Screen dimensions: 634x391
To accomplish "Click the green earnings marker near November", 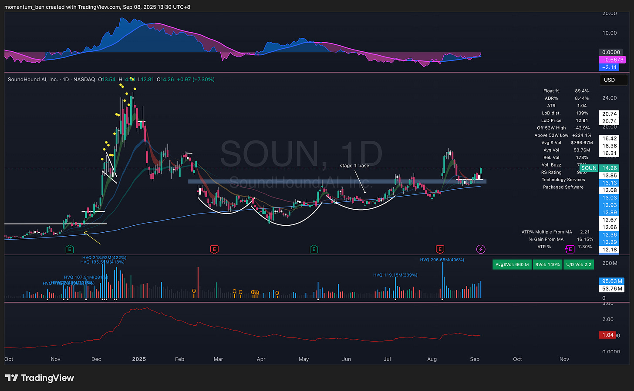I will [x=69, y=249].
